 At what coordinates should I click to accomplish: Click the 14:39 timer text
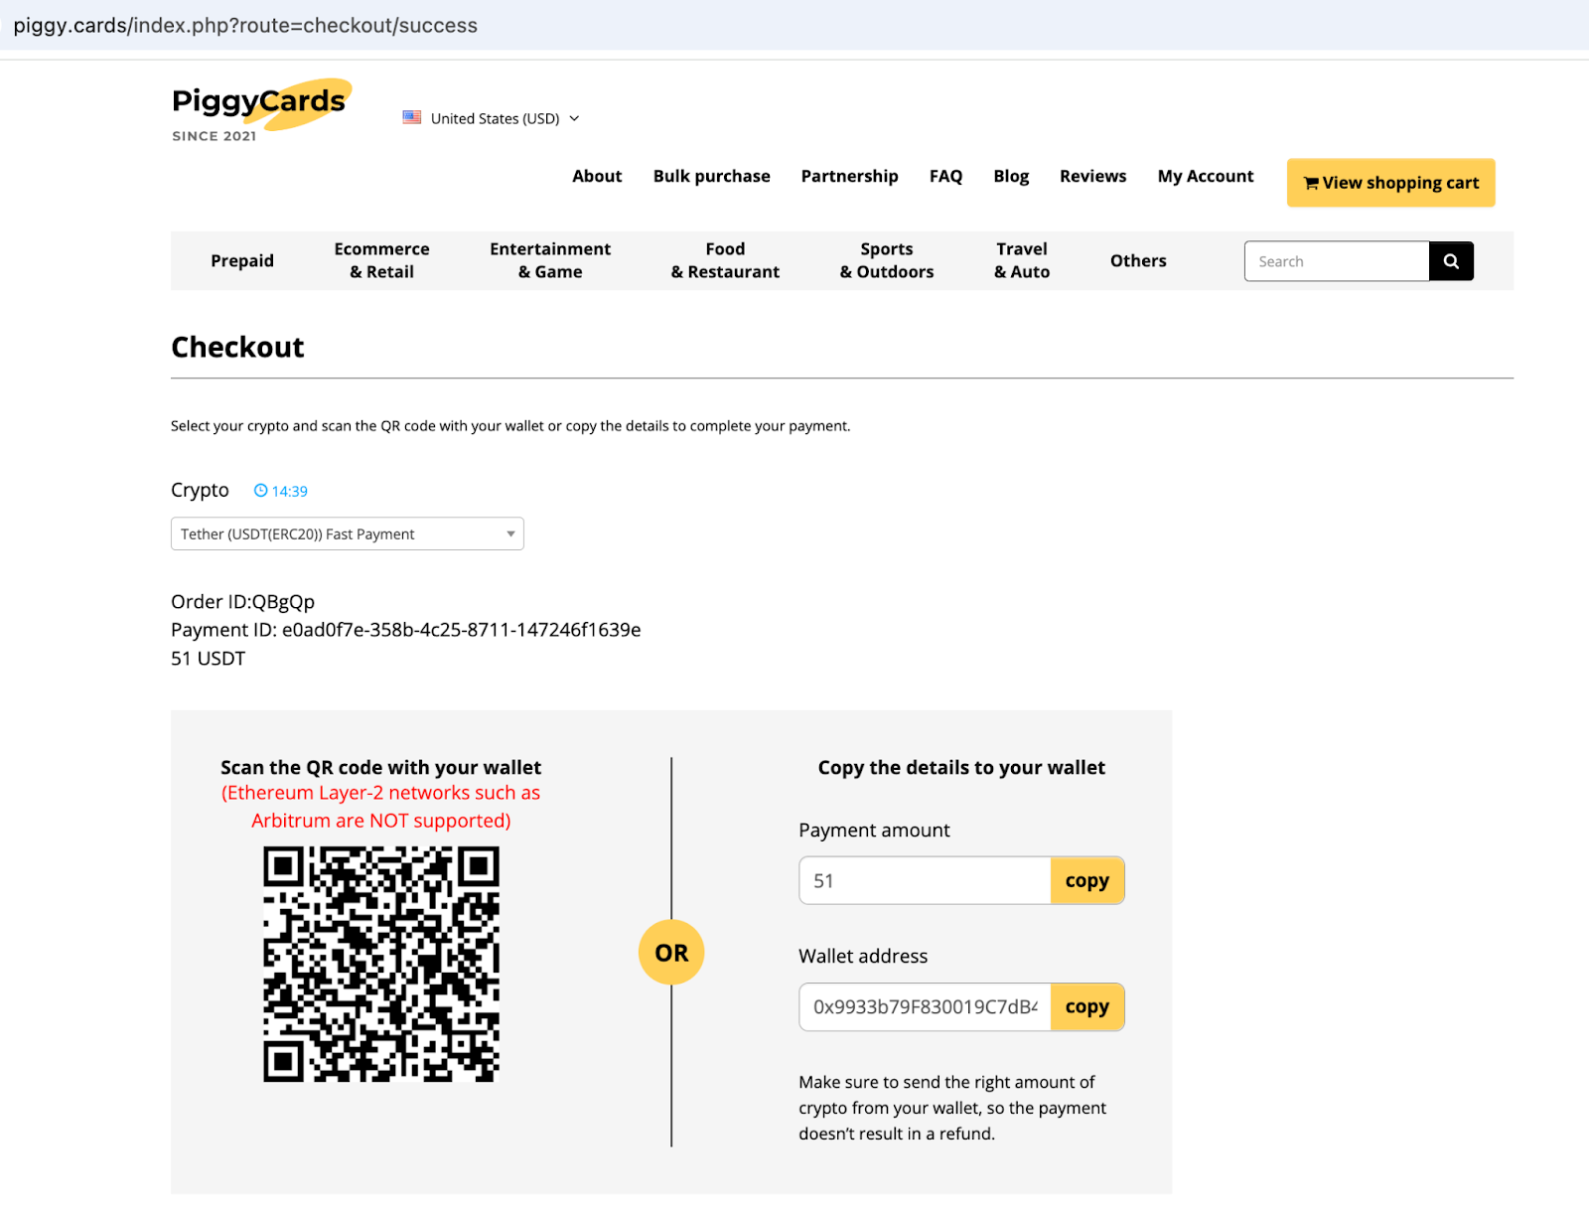point(290,491)
